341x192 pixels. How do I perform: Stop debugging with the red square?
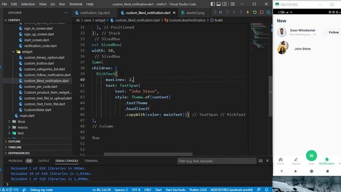[x=262, y=12]
